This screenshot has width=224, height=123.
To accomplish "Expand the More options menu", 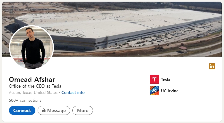I will [83, 110].
